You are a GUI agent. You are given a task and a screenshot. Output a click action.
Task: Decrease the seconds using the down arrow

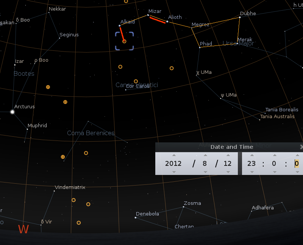297,172
